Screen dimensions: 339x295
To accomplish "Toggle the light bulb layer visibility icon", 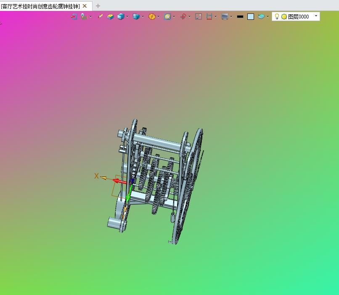I will point(277,16).
